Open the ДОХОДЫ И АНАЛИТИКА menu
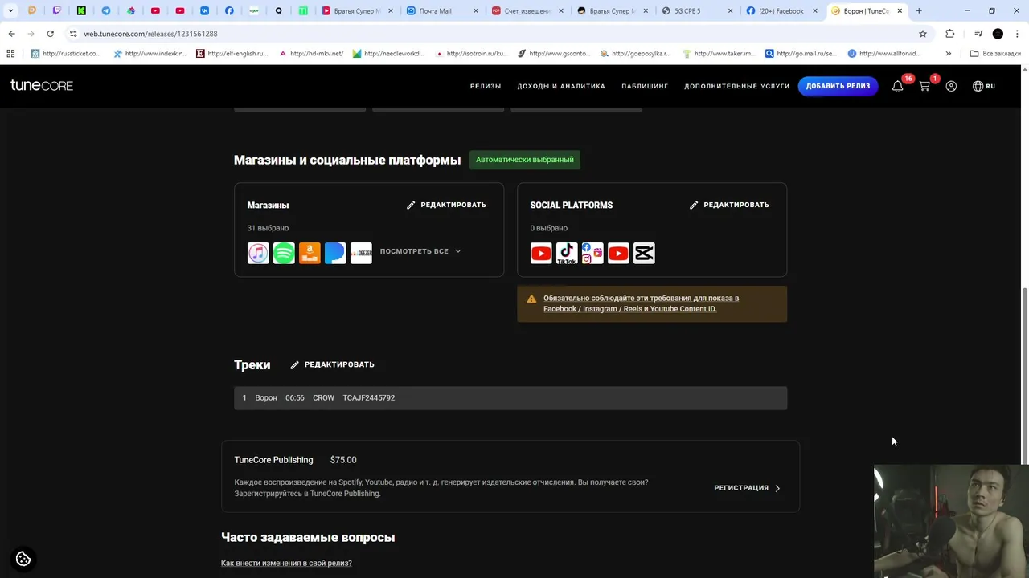Screen dimensions: 1029x578 (561, 86)
